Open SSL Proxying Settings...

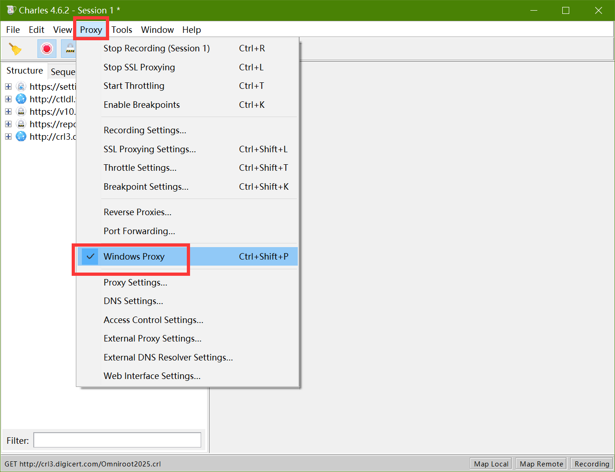click(x=187, y=149)
